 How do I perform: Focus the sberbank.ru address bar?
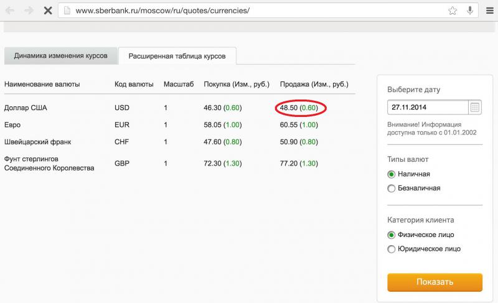pos(249,11)
